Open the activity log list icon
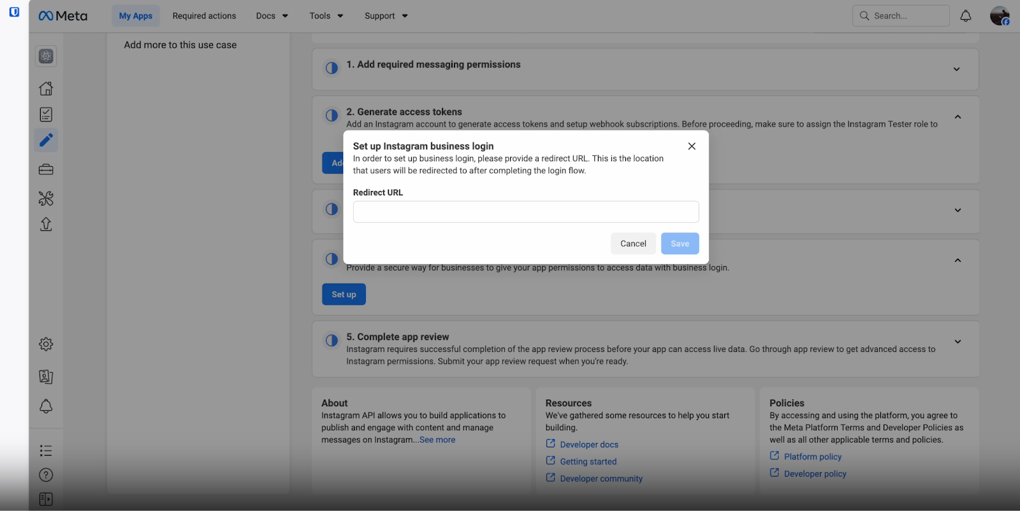Image resolution: width=1020 pixels, height=511 pixels. 46,451
